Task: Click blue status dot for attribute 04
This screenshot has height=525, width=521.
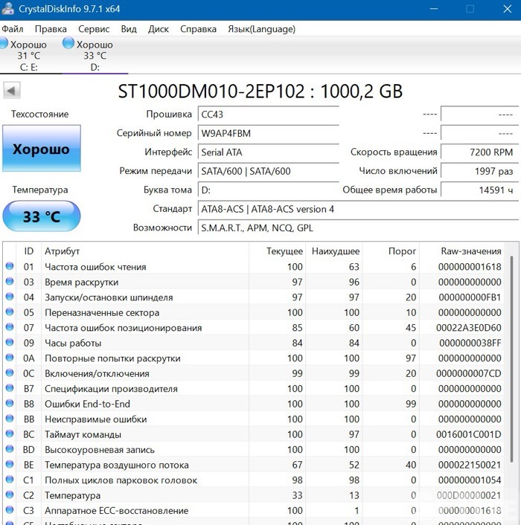Action: point(10,297)
